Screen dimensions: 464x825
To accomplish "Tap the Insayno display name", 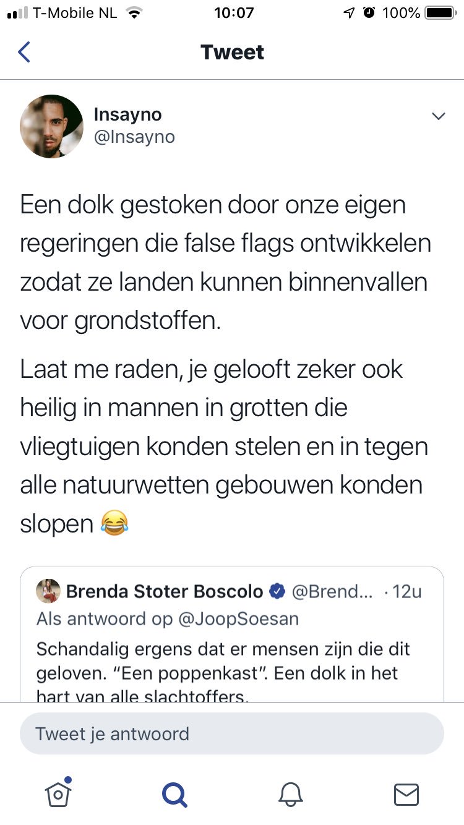I will (127, 114).
